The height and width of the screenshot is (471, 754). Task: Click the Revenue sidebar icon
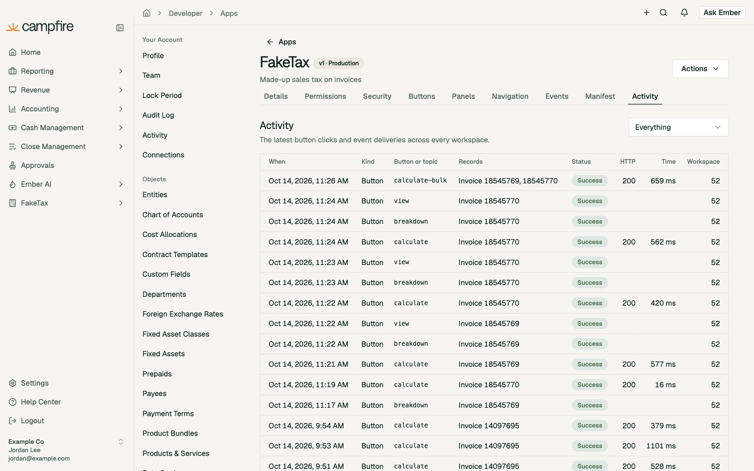[13, 90]
